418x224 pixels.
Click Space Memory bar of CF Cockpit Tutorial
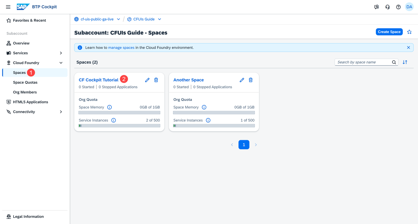[119, 113]
